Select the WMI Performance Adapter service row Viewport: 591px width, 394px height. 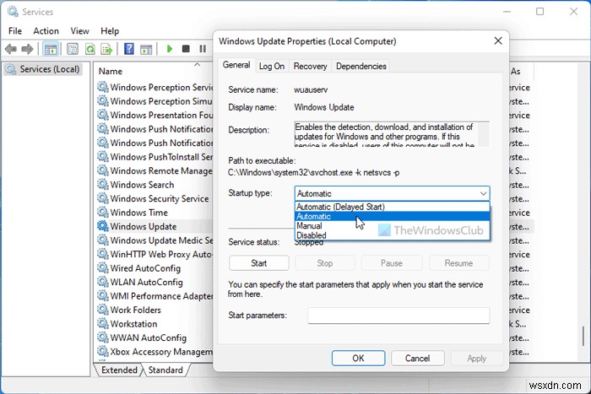155,295
